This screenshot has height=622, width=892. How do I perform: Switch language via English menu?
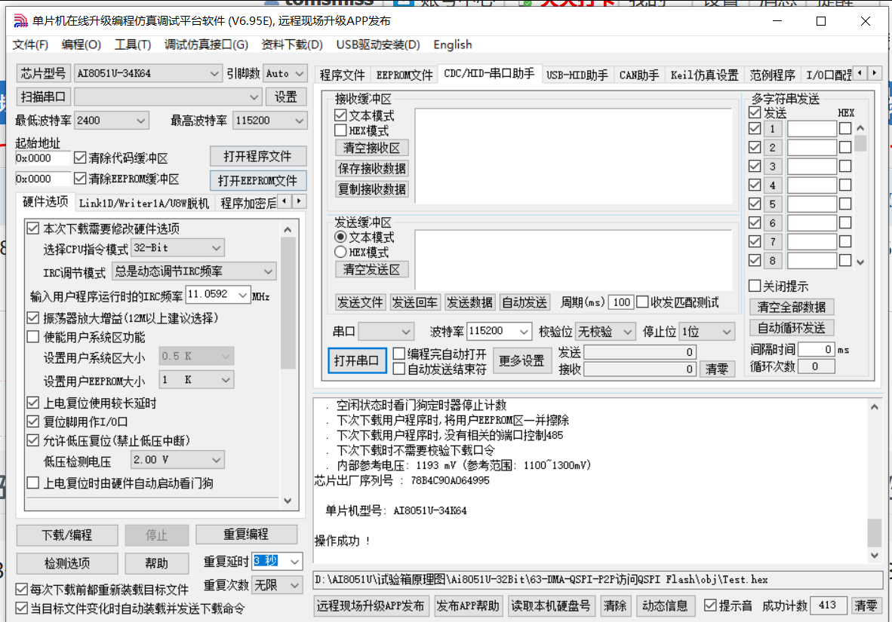pos(453,44)
